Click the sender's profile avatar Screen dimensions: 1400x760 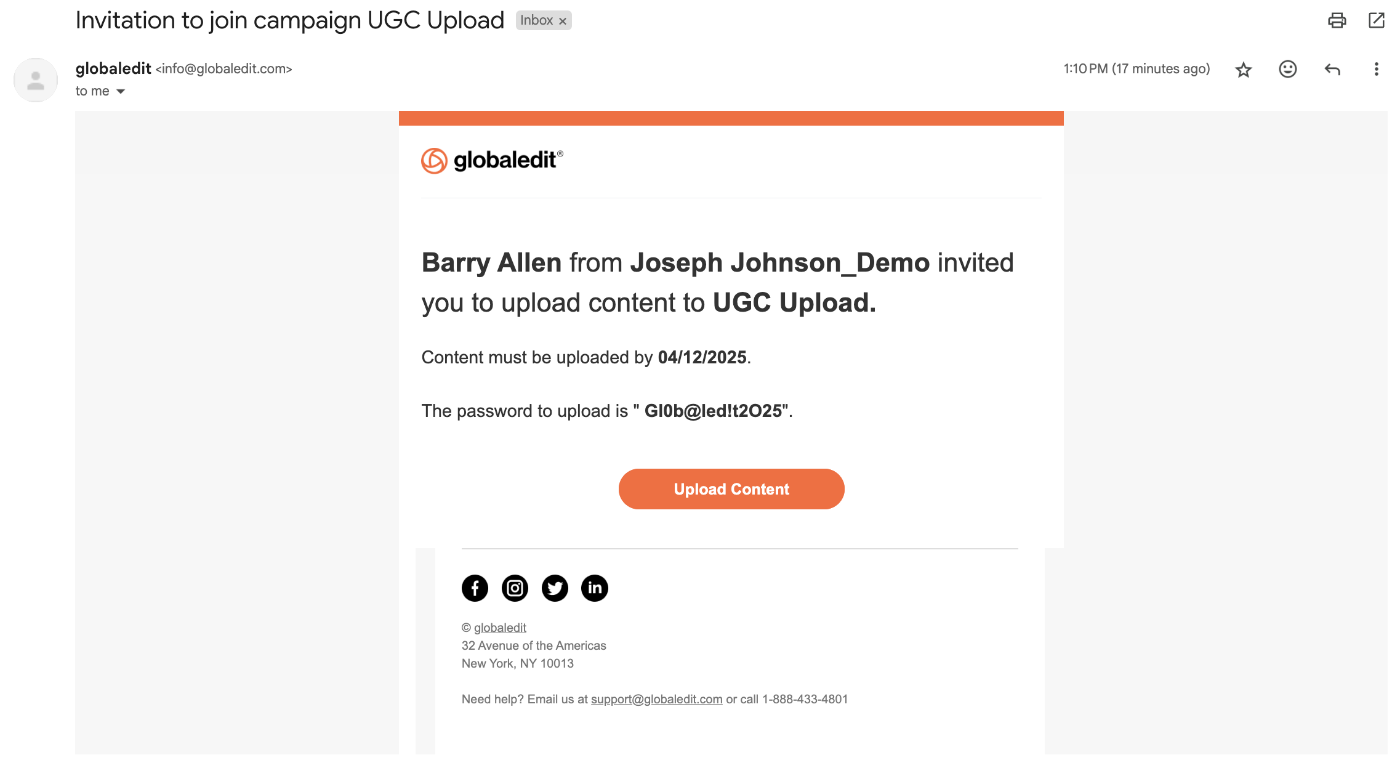tap(36, 80)
